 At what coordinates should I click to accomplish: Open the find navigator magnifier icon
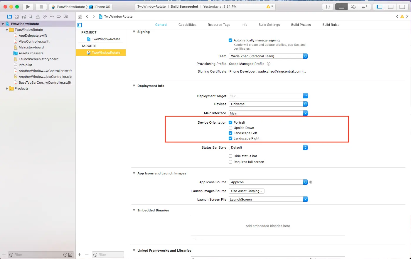(x=31, y=16)
